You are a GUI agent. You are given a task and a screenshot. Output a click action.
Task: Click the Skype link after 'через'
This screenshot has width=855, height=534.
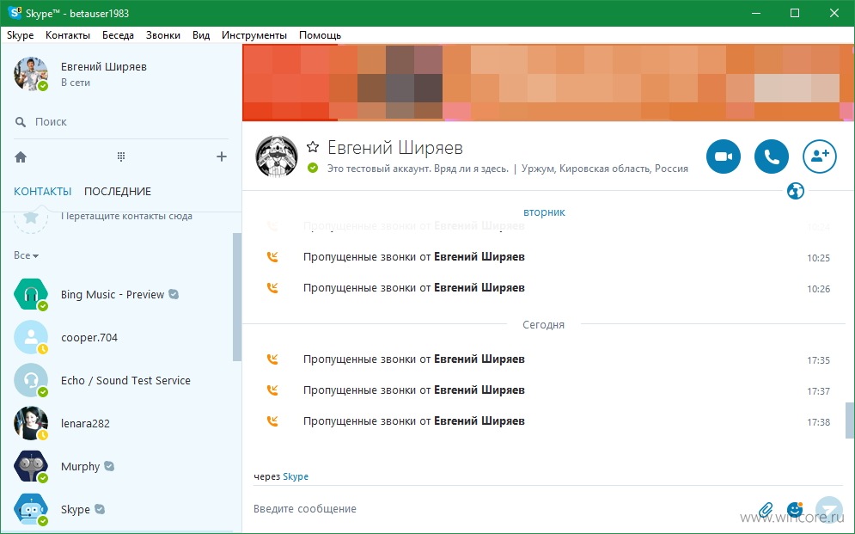coord(296,476)
